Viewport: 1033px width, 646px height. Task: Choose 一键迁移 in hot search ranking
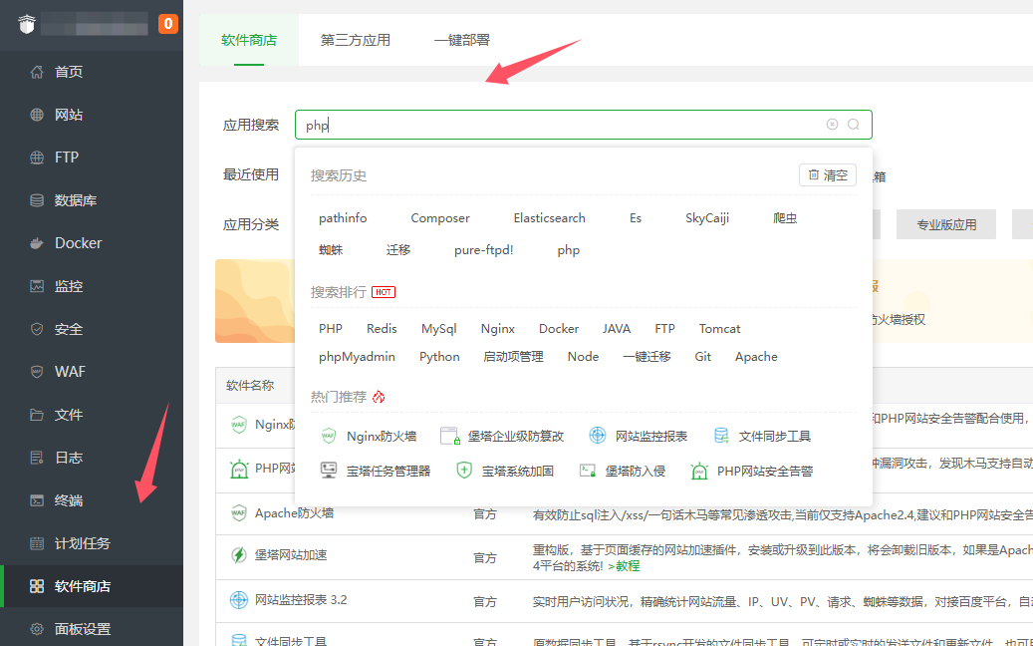click(x=646, y=357)
